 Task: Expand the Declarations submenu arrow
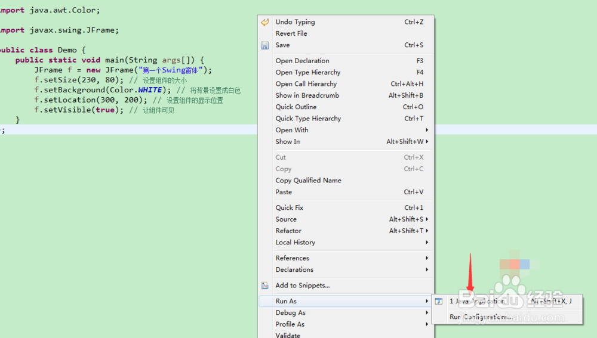[427, 269]
